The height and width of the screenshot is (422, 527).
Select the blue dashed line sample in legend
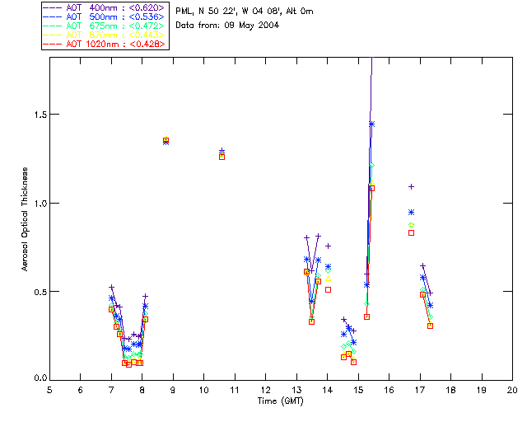[52, 16]
